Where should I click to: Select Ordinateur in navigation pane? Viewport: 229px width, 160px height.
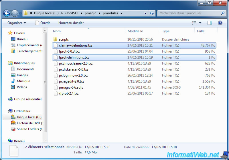click(x=22, y=111)
